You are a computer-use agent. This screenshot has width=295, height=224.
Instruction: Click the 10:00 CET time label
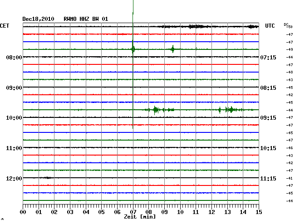pos(14,118)
